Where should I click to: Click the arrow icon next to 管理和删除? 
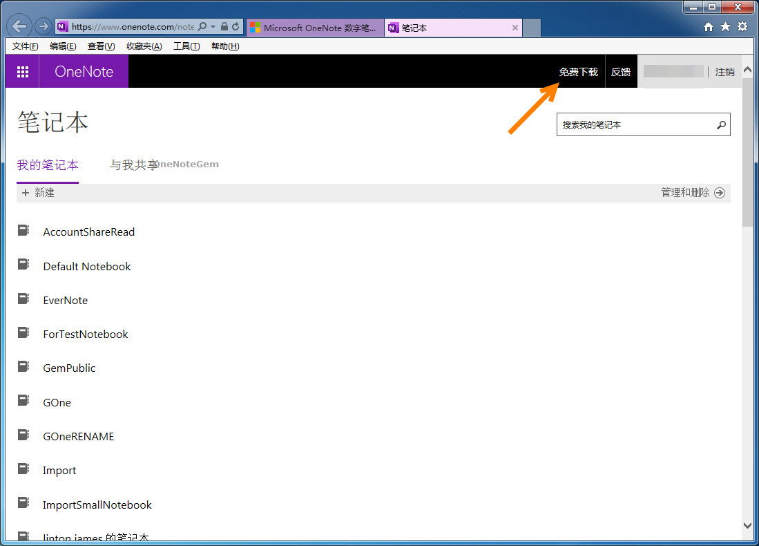[720, 193]
